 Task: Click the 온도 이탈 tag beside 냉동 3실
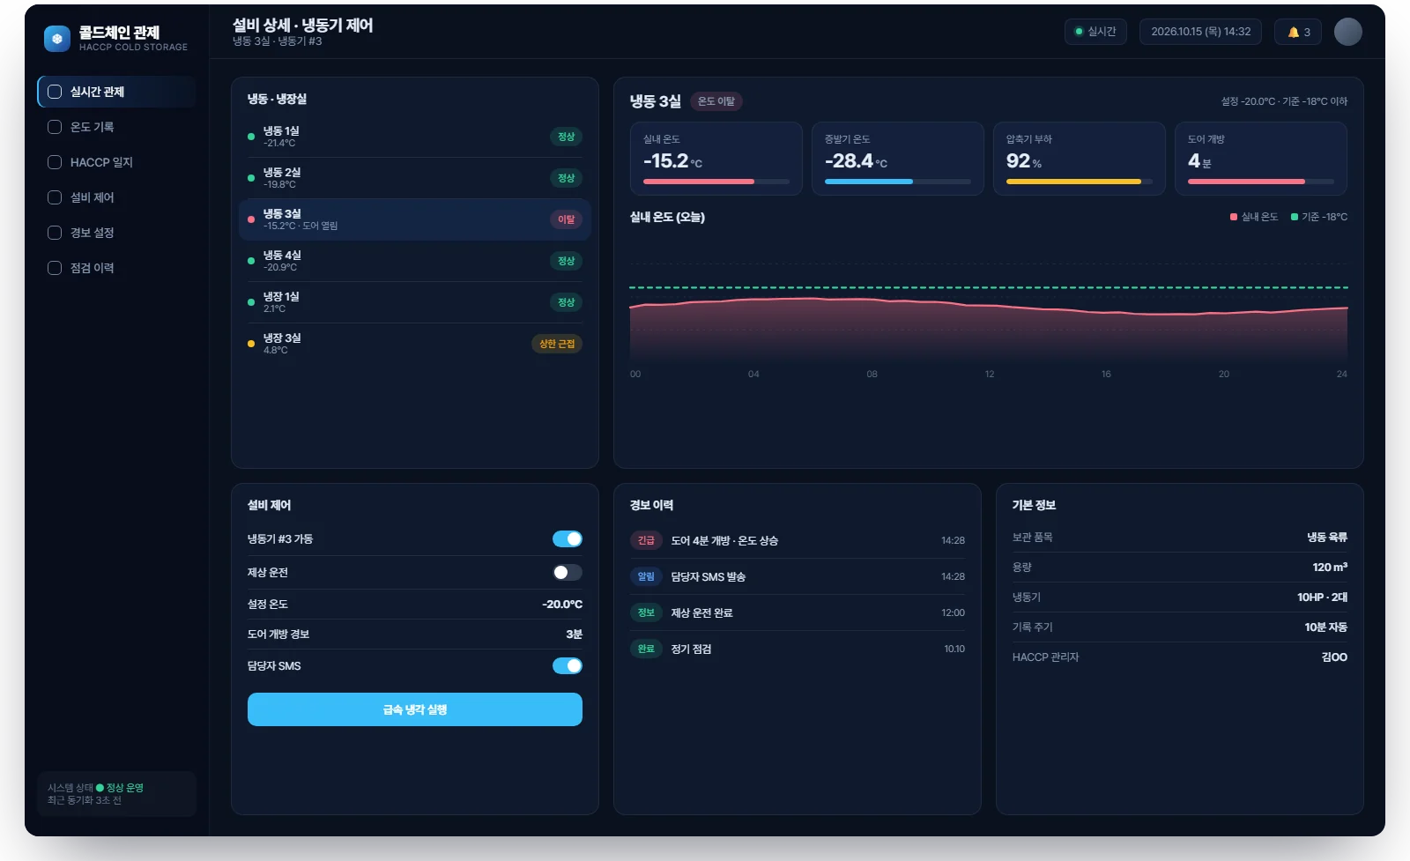(x=716, y=101)
